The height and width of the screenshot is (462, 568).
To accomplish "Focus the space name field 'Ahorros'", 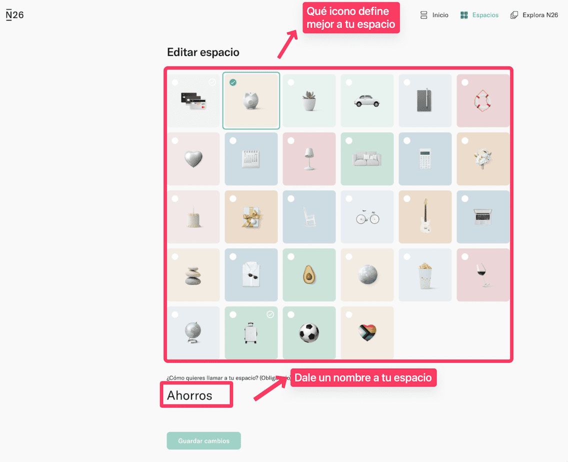I will pos(196,395).
